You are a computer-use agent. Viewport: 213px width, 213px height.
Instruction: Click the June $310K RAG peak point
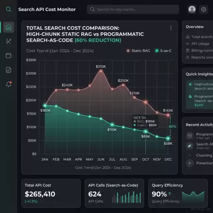tap(101, 71)
